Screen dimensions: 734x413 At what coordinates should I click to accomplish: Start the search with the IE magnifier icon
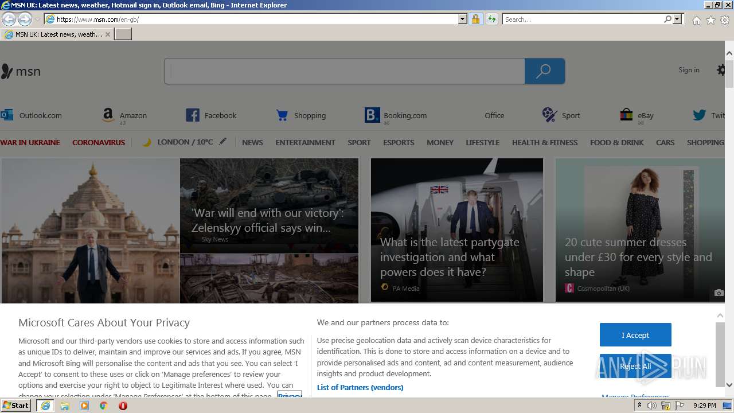tap(667, 19)
